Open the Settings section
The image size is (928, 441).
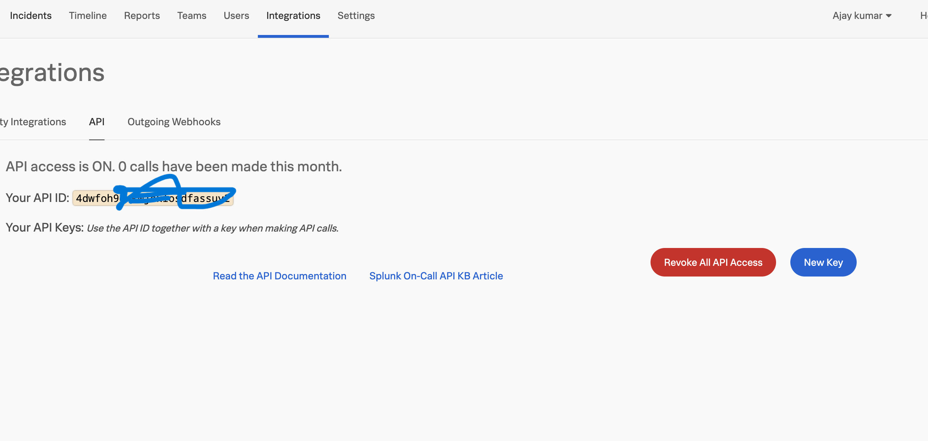point(356,15)
